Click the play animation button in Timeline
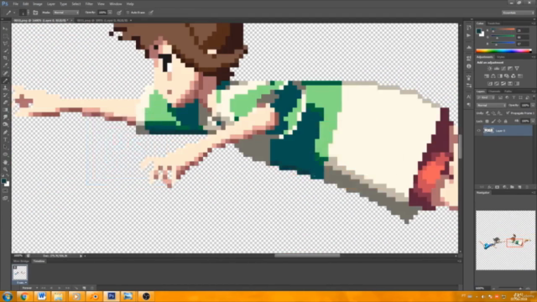Image resolution: width=537 pixels, height=302 pixels. pyautogui.click(x=60, y=288)
